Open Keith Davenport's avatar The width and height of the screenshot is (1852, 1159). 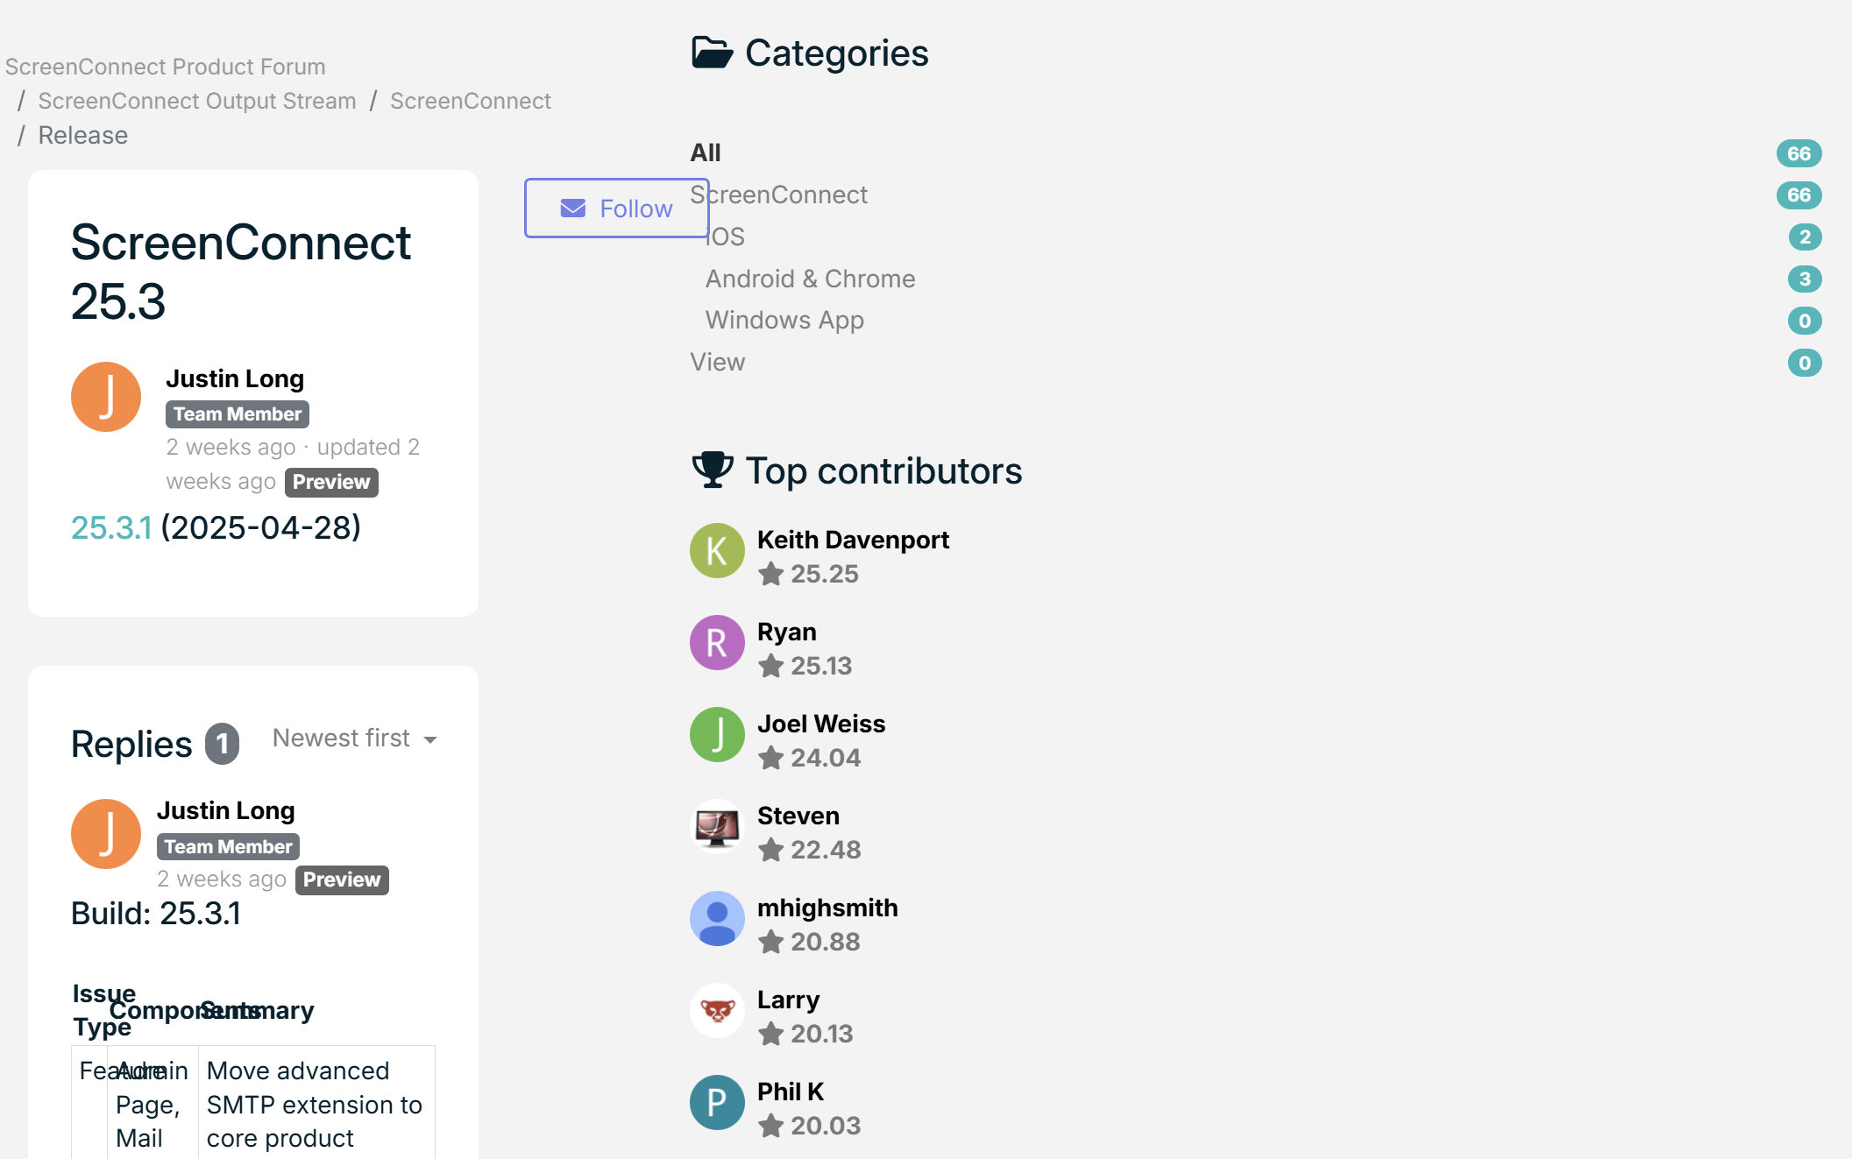click(x=717, y=551)
